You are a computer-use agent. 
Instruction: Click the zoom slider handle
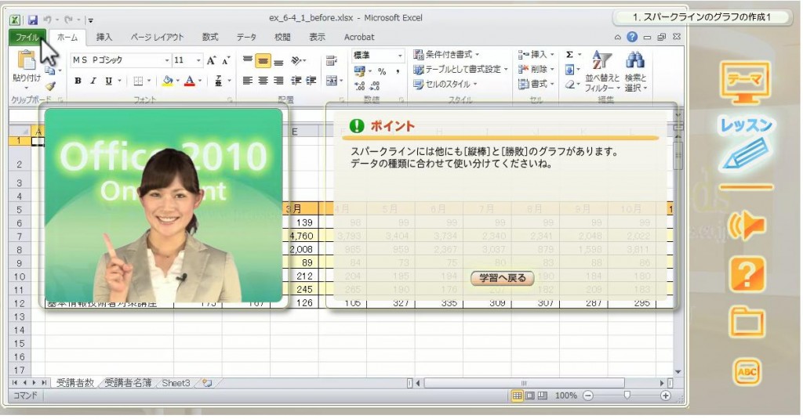tap(627, 396)
